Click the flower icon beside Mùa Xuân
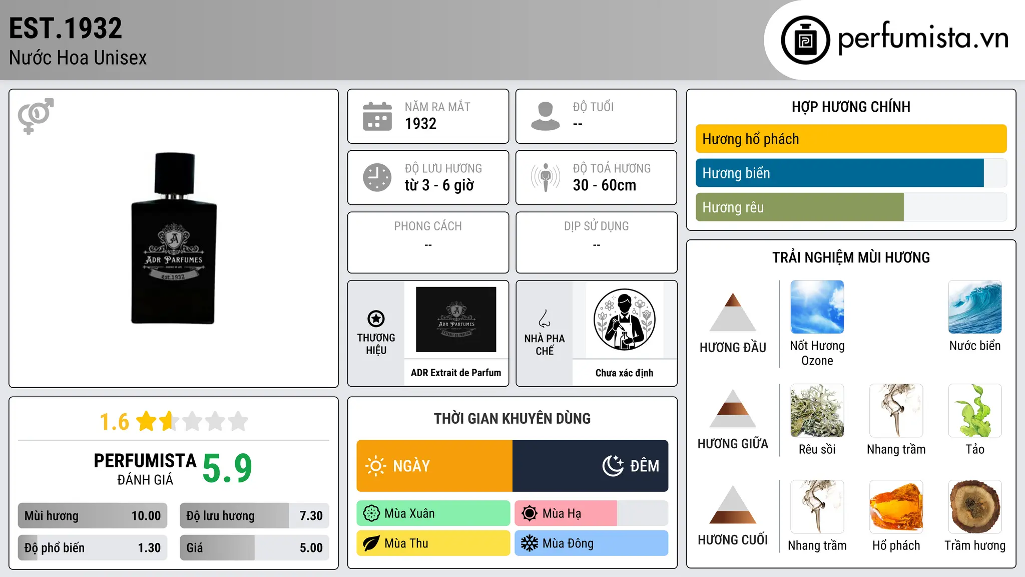This screenshot has height=577, width=1025. point(371,513)
